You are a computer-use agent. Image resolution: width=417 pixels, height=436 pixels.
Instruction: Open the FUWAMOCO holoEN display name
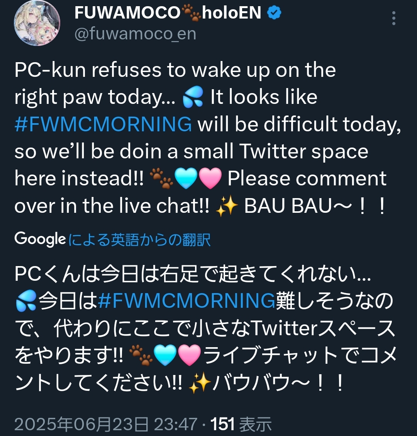168,13
